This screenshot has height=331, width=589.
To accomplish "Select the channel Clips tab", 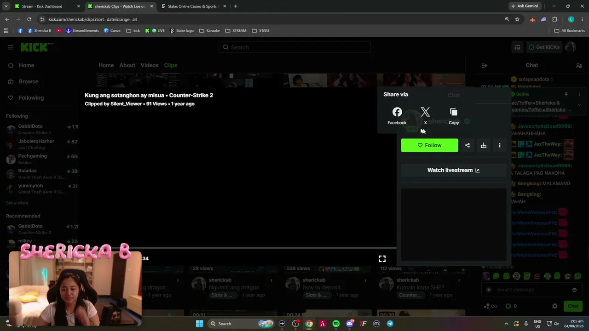I will [171, 65].
